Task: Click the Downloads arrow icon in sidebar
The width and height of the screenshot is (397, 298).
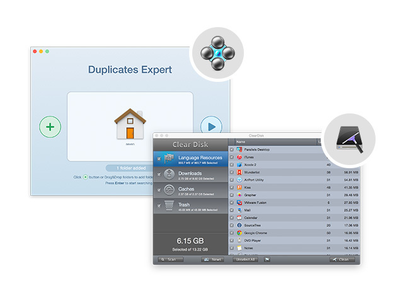Action: (x=169, y=175)
